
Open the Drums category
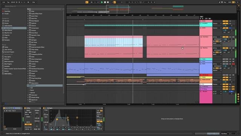pyautogui.click(x=6, y=23)
